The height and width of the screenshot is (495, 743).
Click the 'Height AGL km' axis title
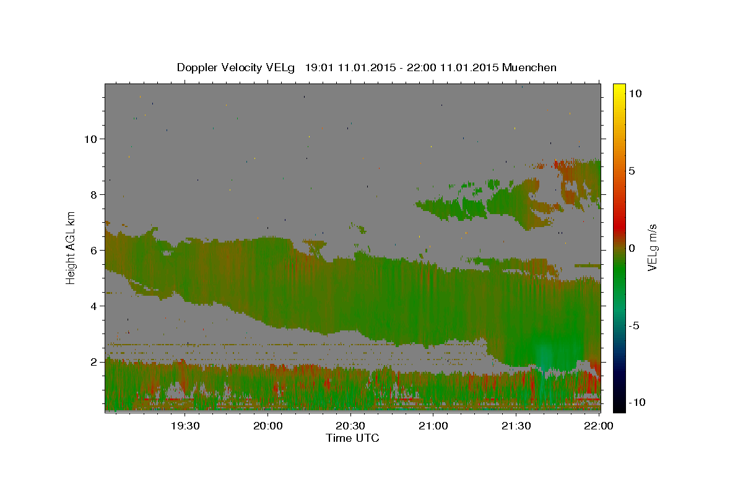71,248
